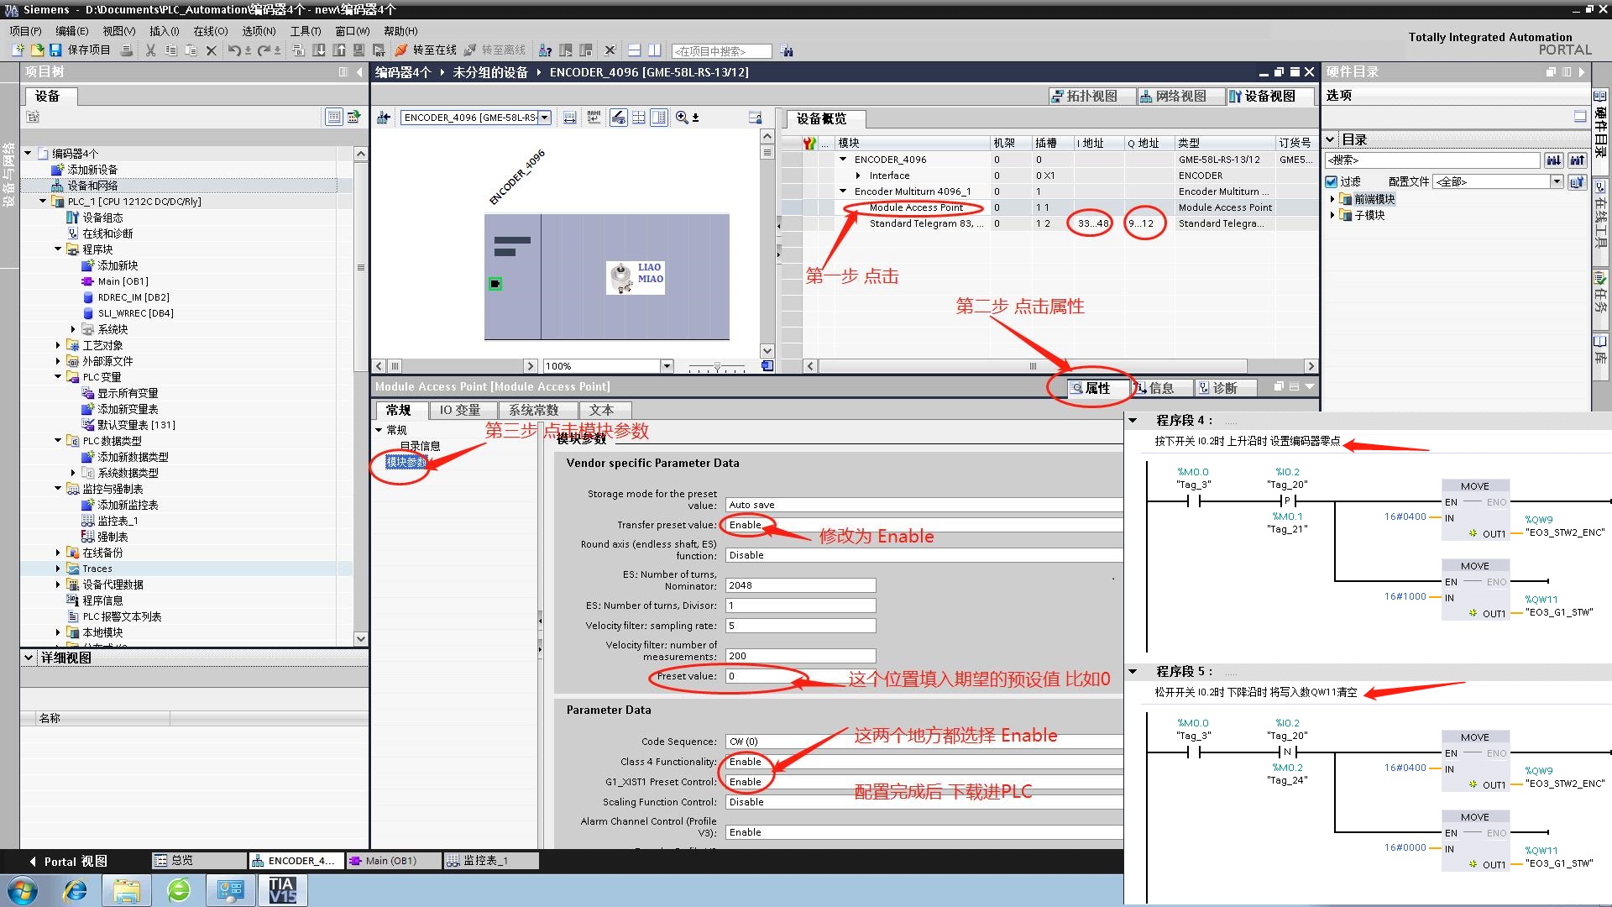
Task: Open the 工具(T) menu
Action: tap(306, 31)
